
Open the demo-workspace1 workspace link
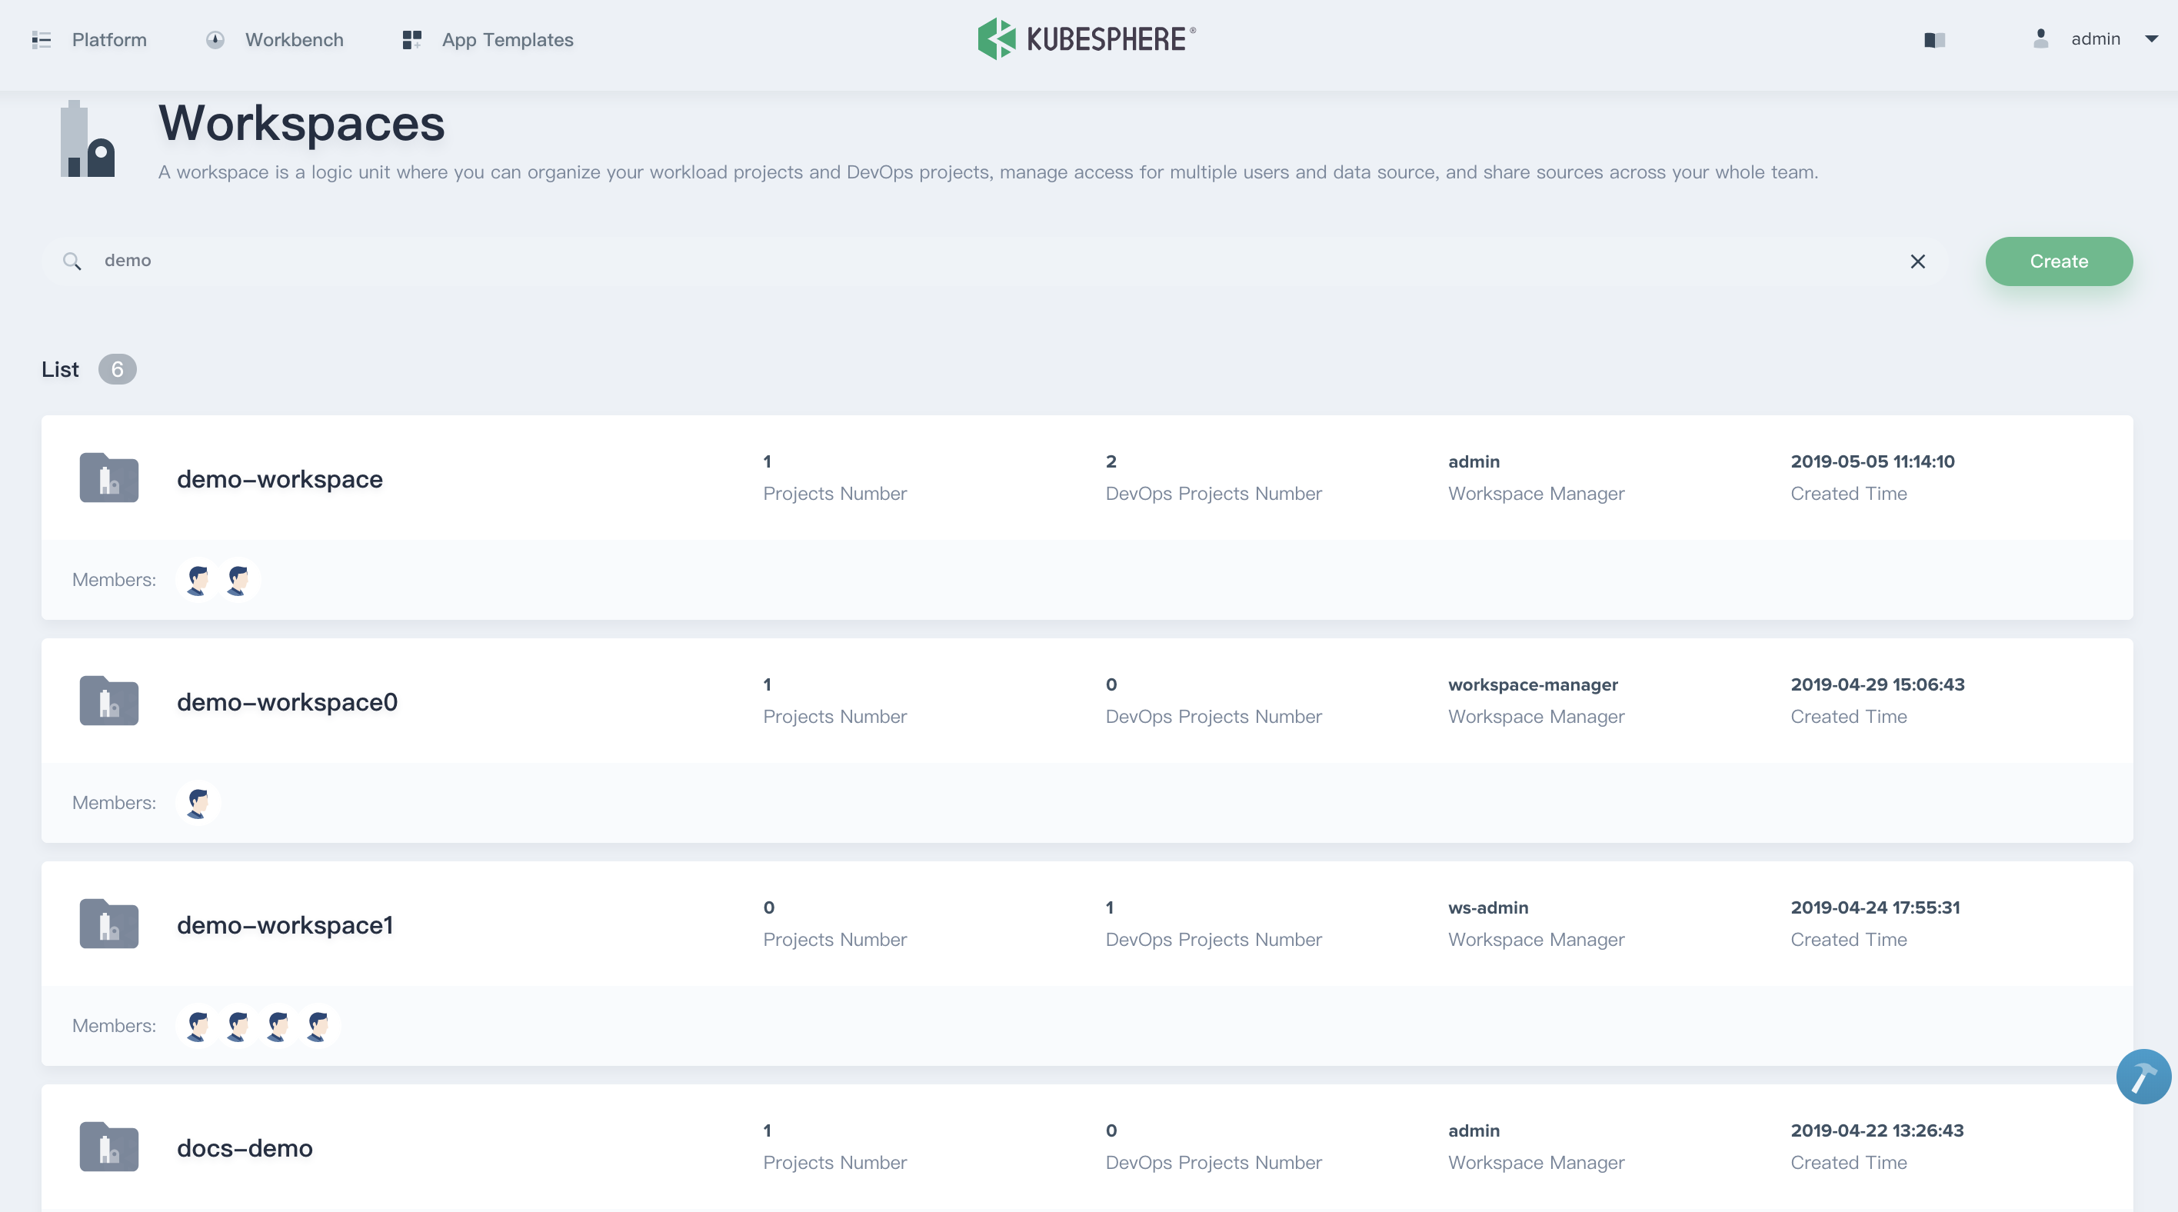[285, 924]
